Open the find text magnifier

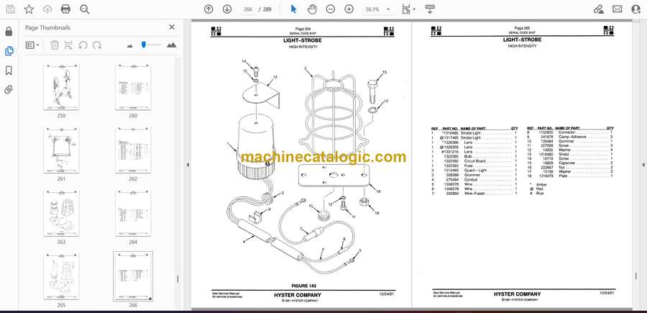coord(85,9)
